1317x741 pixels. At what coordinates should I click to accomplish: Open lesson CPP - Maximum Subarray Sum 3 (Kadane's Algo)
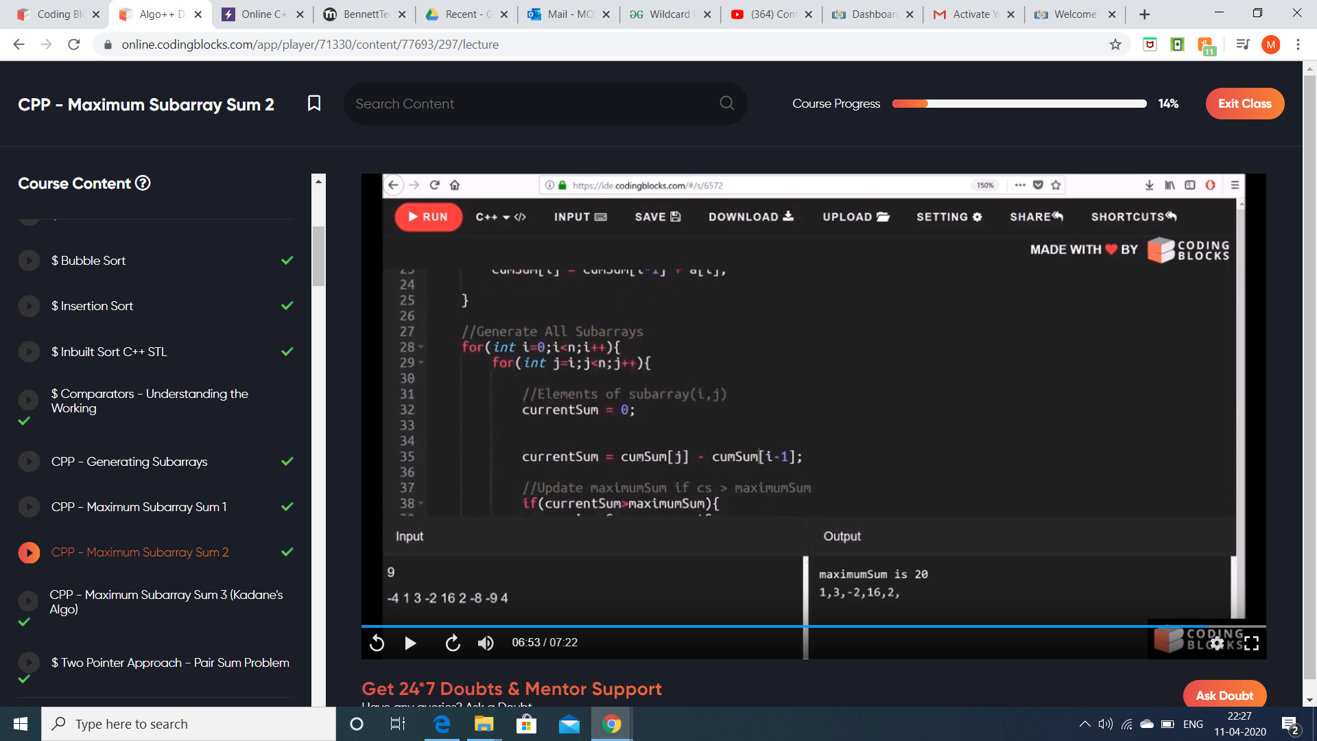166,602
